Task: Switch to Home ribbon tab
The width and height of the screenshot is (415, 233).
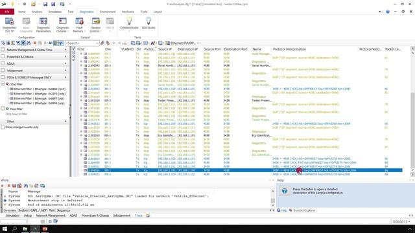Action: (x=21, y=12)
